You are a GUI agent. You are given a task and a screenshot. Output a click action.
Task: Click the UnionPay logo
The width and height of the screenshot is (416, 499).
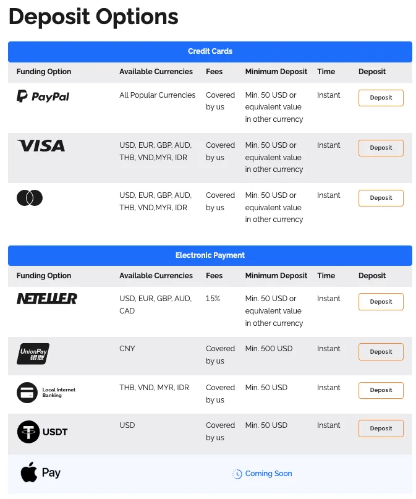tap(33, 354)
